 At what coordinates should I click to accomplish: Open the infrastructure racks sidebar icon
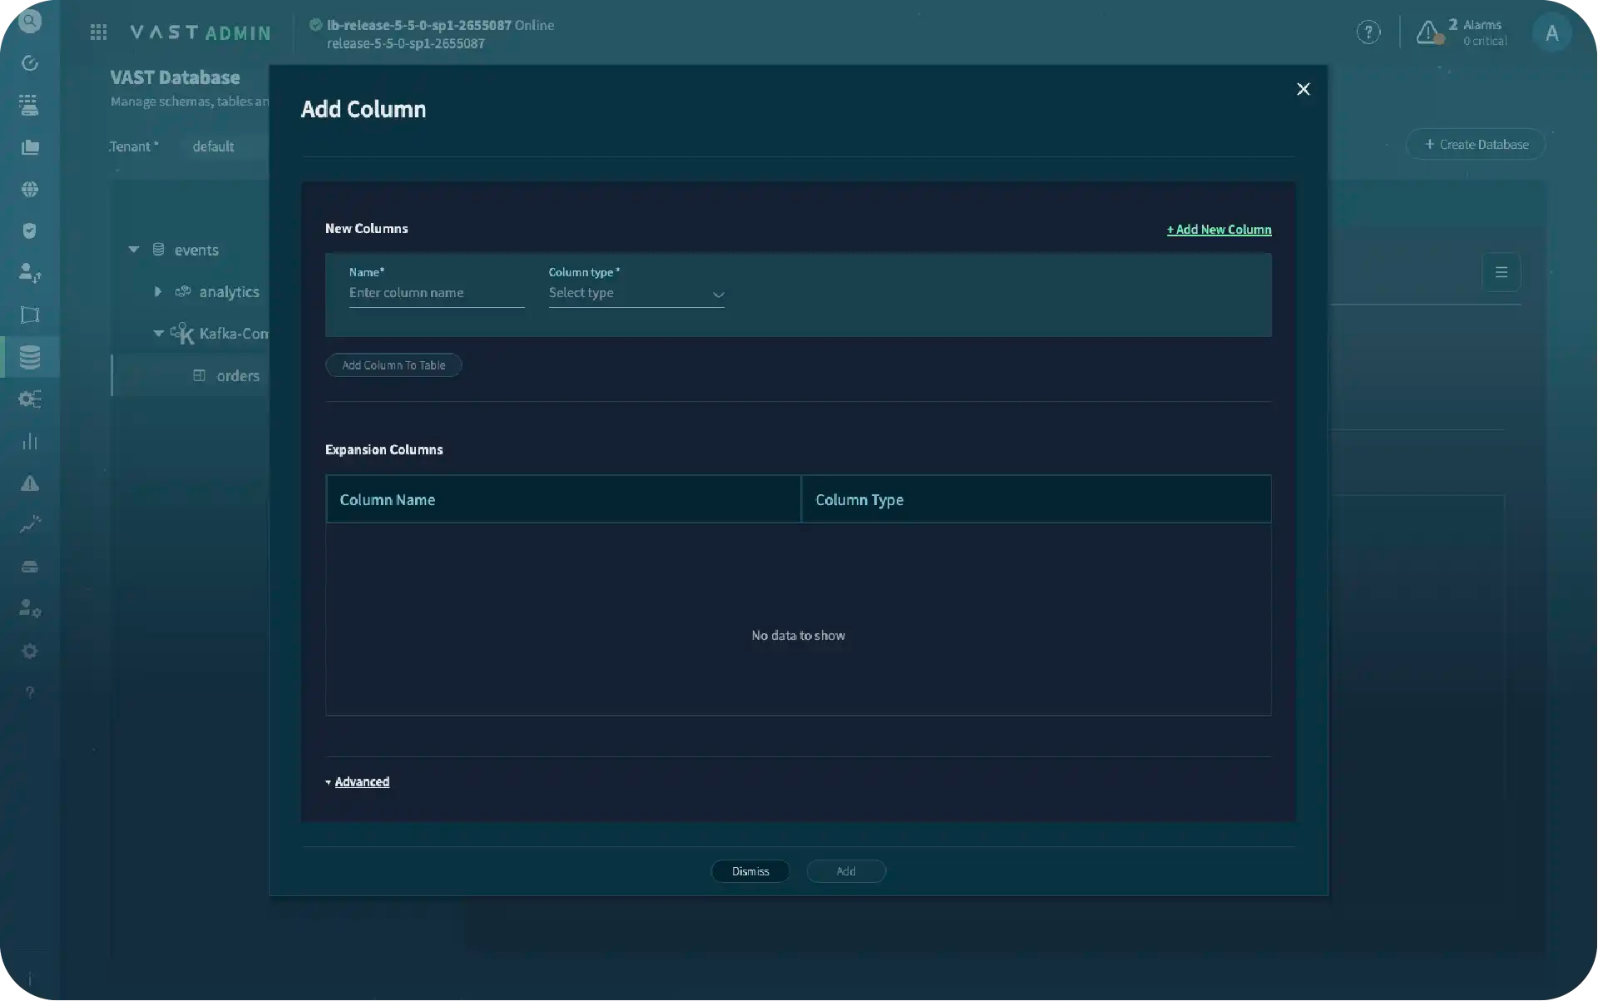point(29,105)
